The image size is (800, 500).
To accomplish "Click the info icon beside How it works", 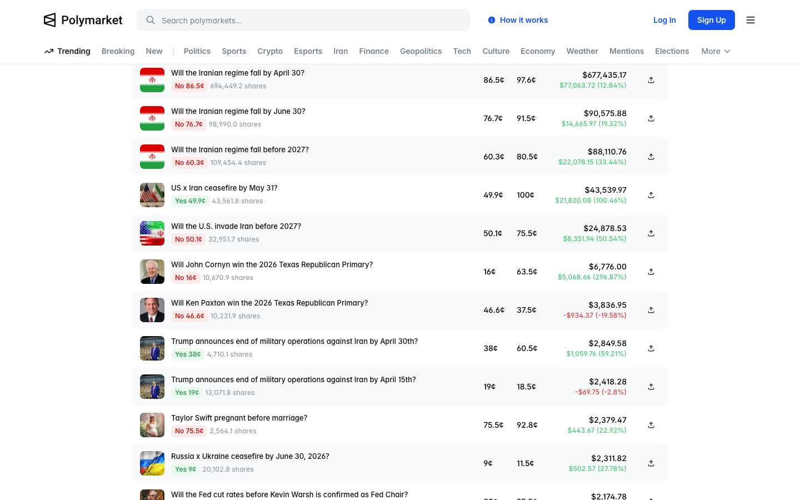I will [491, 20].
